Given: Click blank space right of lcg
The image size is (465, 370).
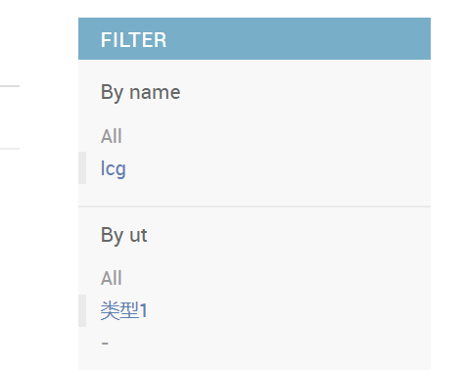Looking at the screenshot, I should pyautogui.click(x=277, y=168).
